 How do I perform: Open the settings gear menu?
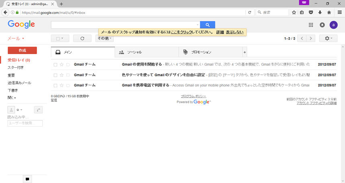tap(328, 38)
